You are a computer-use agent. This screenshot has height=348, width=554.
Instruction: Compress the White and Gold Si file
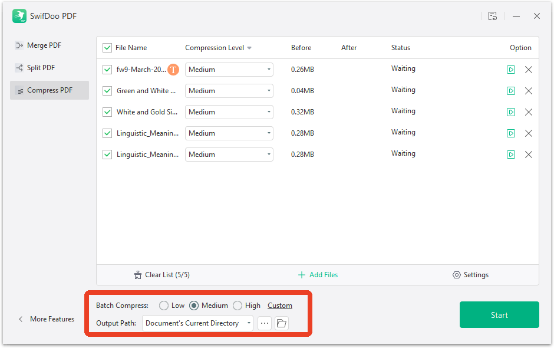tap(511, 112)
